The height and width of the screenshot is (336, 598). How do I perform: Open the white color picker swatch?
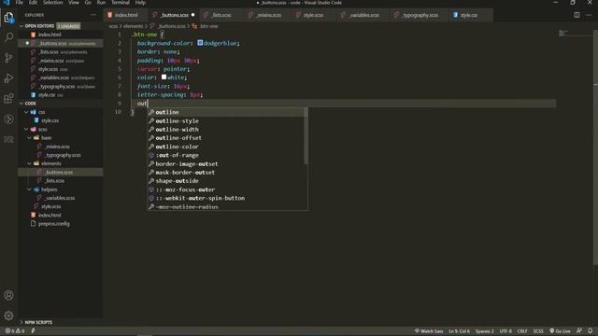click(164, 77)
